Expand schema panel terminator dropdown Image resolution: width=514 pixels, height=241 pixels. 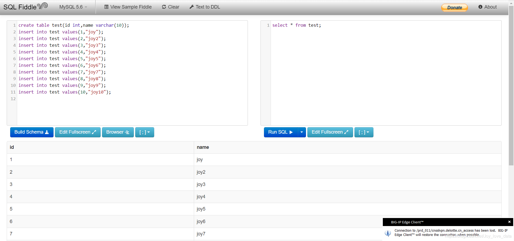[x=145, y=132]
